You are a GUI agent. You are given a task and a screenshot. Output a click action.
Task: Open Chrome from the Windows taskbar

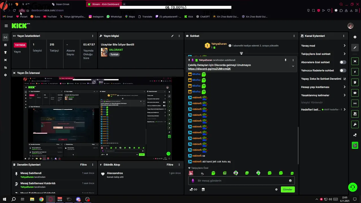pyautogui.click(x=41, y=199)
